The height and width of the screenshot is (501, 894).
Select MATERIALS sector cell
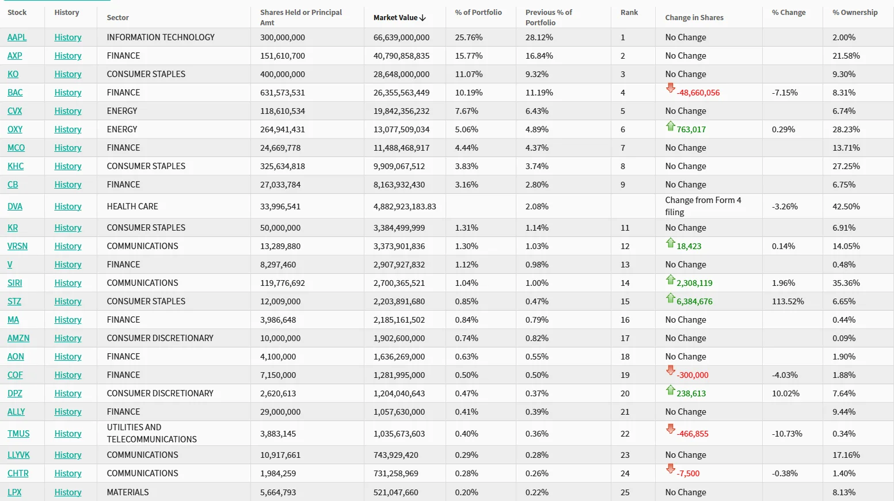pos(128,492)
